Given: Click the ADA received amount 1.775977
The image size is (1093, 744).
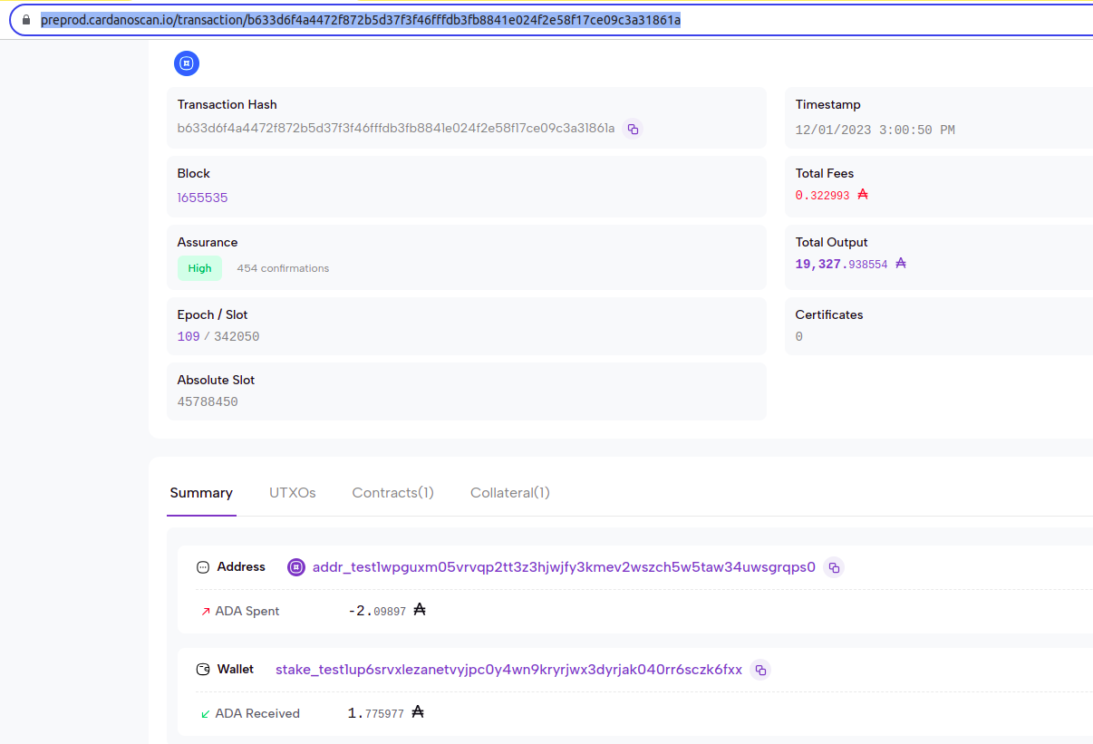Looking at the screenshot, I should [x=376, y=713].
